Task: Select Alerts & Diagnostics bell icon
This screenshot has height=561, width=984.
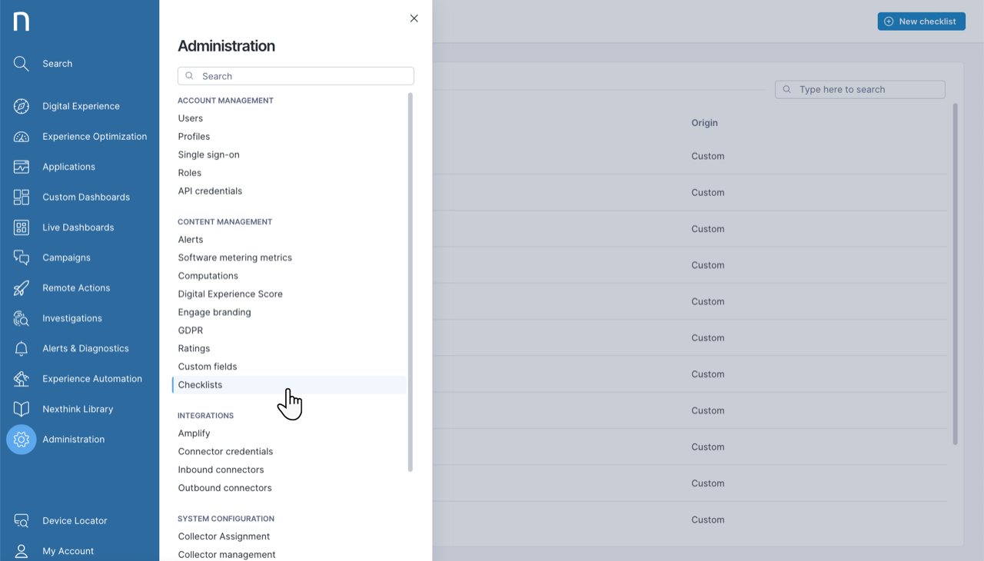Action: coord(21,348)
